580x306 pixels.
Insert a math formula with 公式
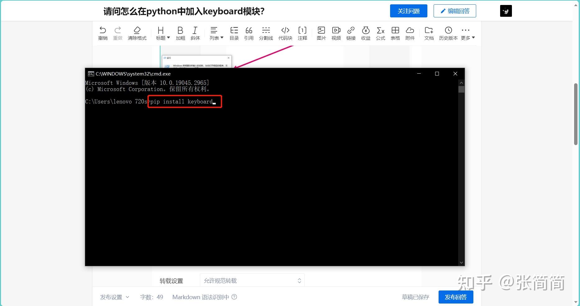point(380,33)
